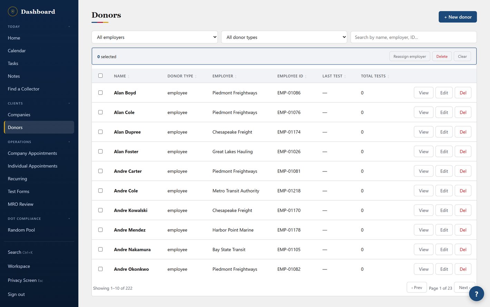This screenshot has height=307, width=490.
Task: Open MRO Review
Action: tap(39, 204)
